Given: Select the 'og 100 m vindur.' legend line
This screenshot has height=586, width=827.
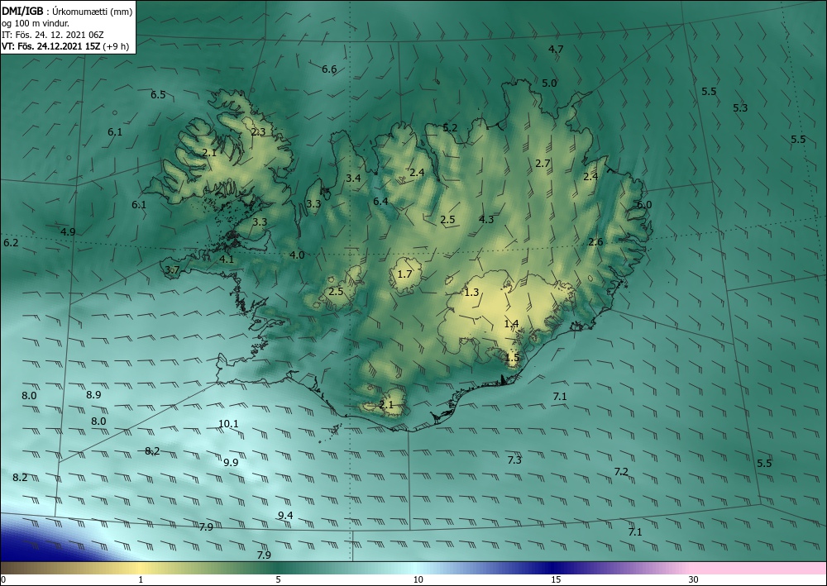Looking at the screenshot, I should tap(36, 23).
